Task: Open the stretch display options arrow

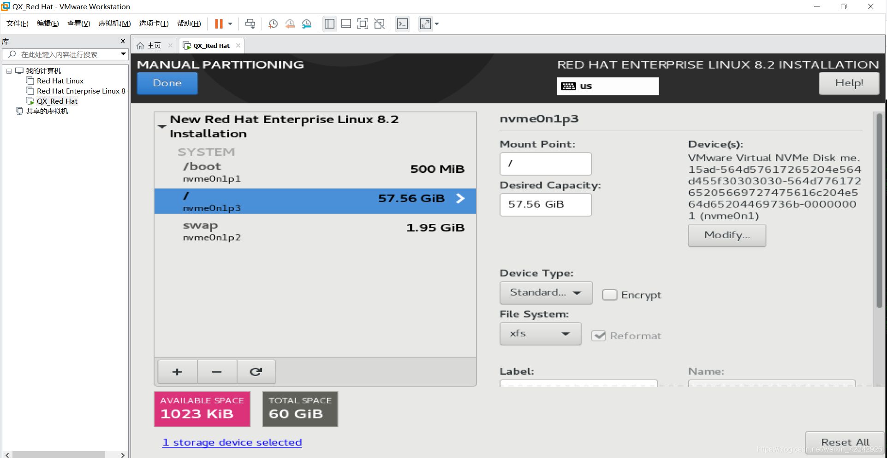Action: pos(437,23)
